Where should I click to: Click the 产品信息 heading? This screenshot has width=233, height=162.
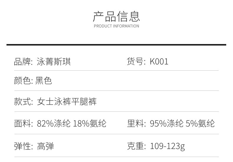tap(116, 16)
